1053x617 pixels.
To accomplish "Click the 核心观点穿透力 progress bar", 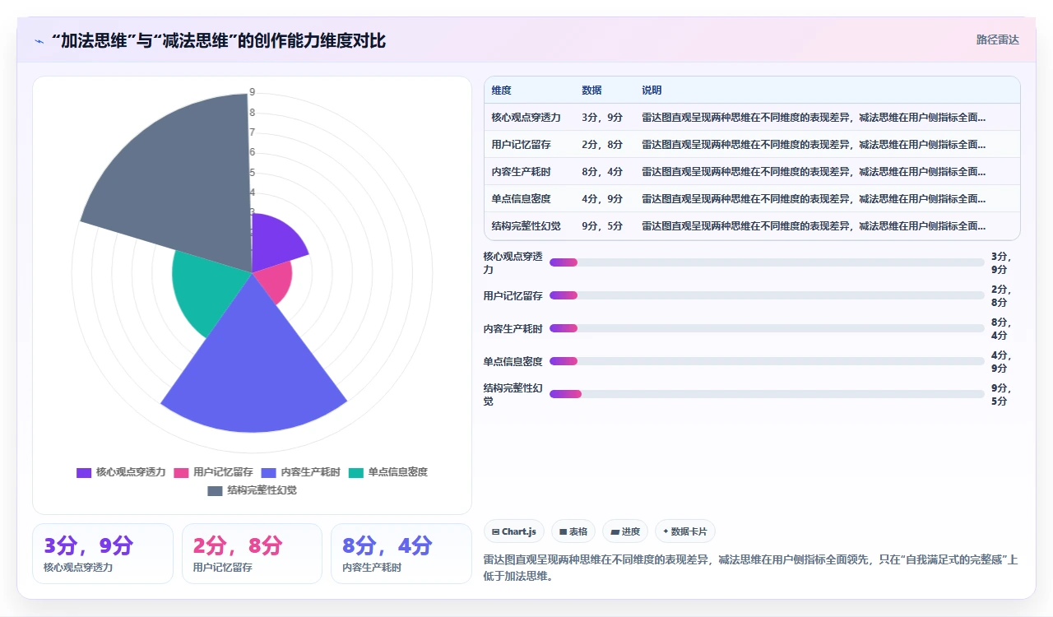I will point(767,262).
